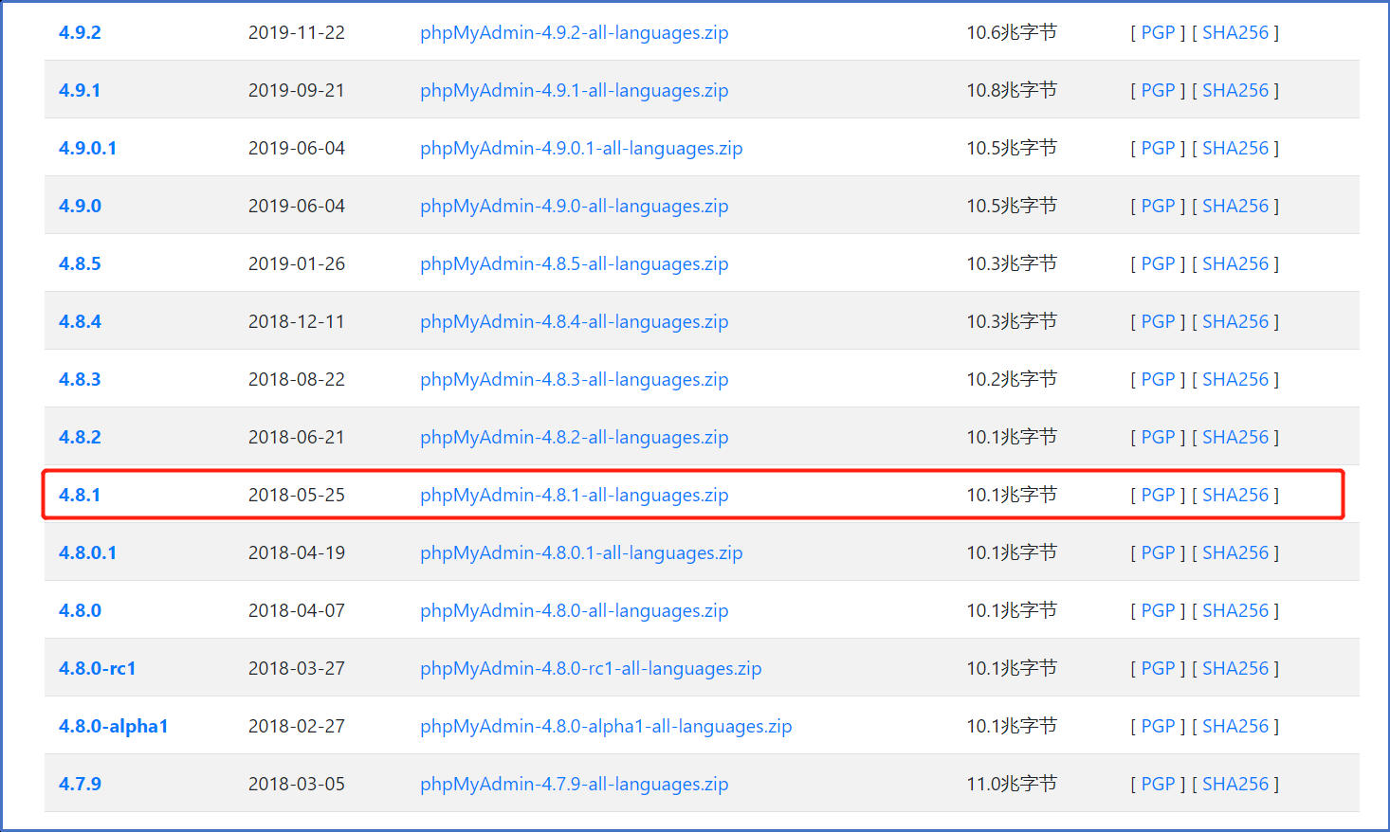Open version 4.7.9 release link
Image resolution: width=1390 pixels, height=832 pixels.
(x=80, y=784)
